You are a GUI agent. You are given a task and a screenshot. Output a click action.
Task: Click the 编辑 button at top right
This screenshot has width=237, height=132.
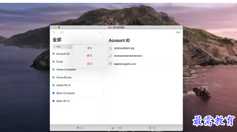(178, 33)
